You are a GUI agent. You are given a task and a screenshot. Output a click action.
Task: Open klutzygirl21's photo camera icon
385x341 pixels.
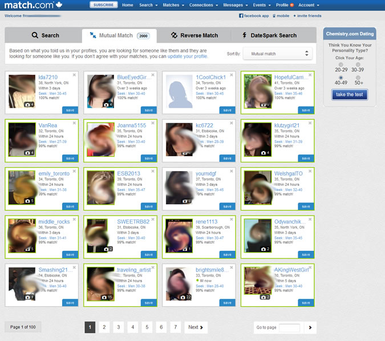pyautogui.click(x=265, y=153)
